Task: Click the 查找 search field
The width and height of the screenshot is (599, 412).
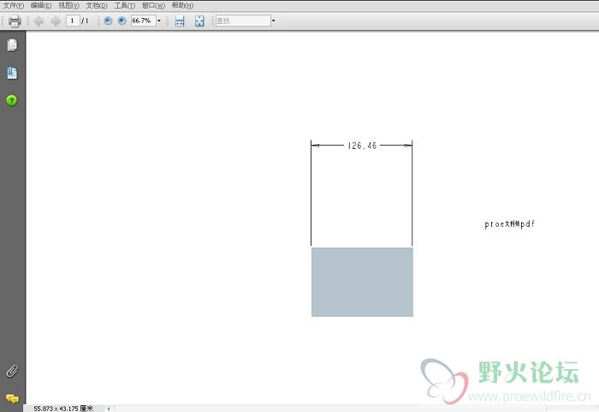Action: tap(243, 21)
